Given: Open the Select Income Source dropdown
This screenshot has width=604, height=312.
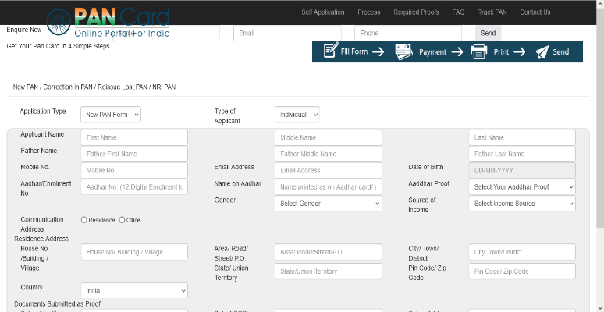Looking at the screenshot, I should pos(522,204).
